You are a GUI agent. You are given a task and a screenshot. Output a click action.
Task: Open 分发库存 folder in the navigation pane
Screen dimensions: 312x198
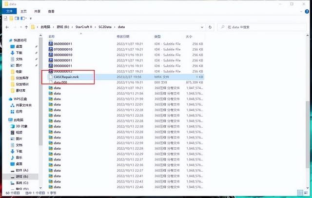click(x=22, y=78)
